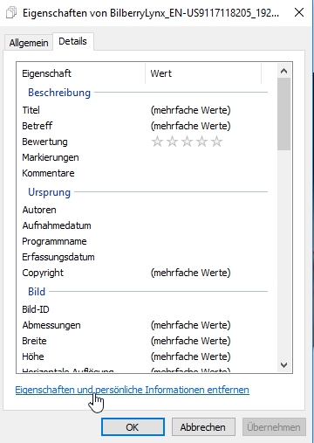Click the Übernehmen button
314x443 pixels.
click(274, 427)
